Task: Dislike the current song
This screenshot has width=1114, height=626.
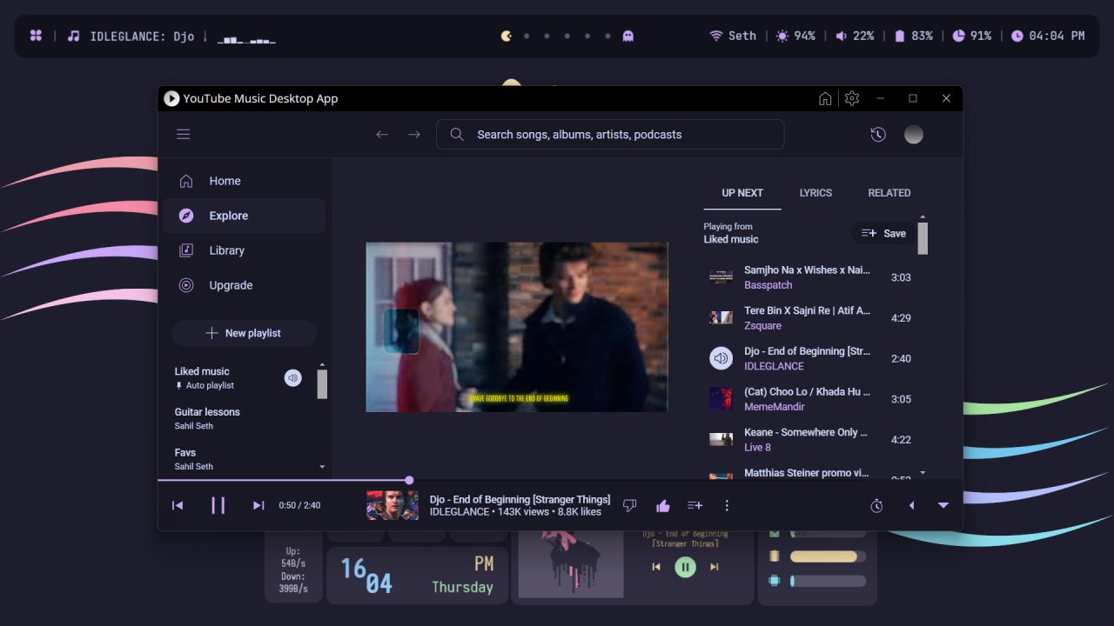Action: (x=630, y=505)
